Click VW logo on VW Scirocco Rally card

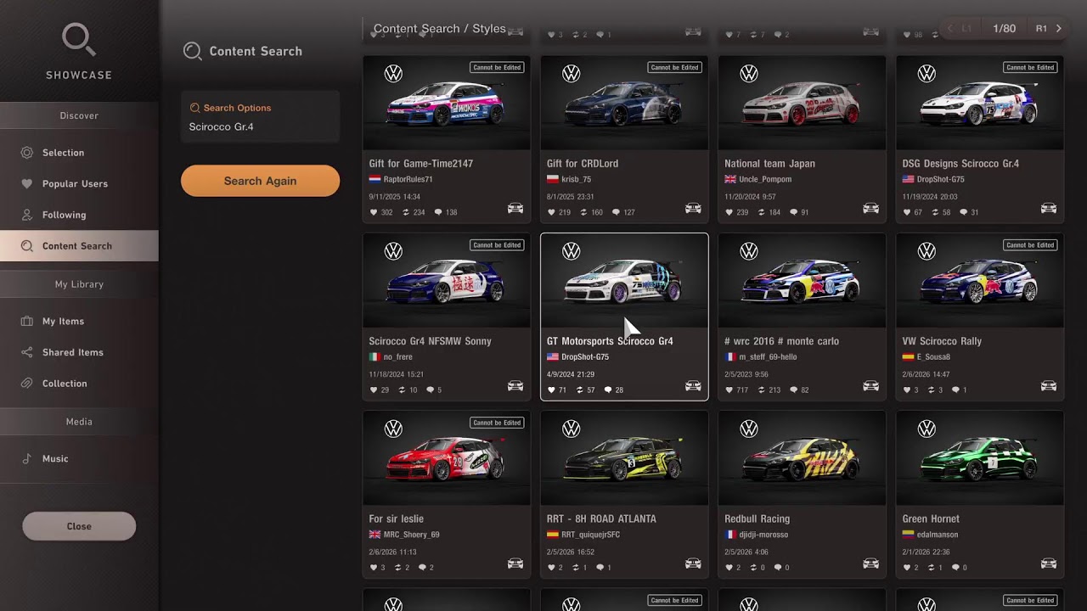(x=926, y=251)
